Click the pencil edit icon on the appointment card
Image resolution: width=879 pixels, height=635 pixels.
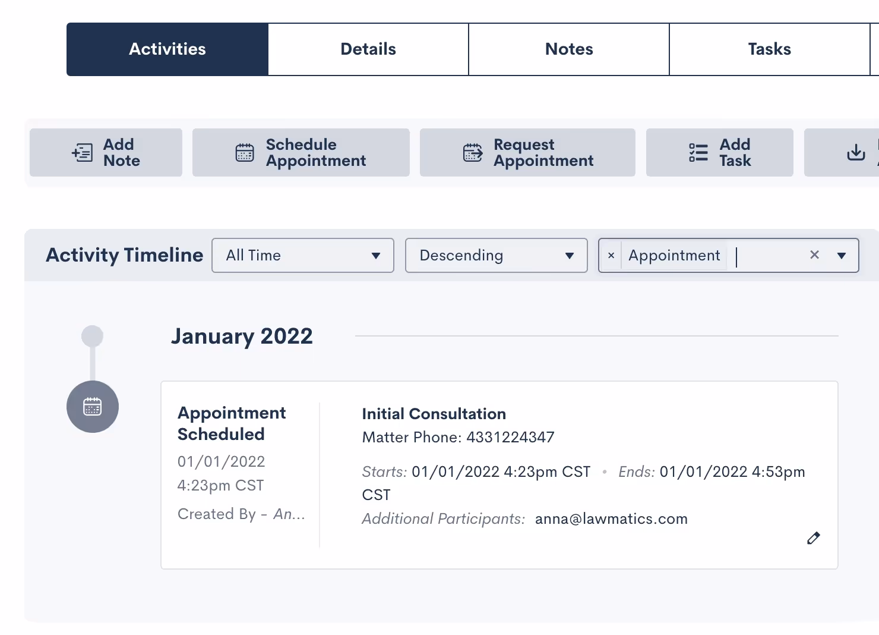(x=814, y=538)
